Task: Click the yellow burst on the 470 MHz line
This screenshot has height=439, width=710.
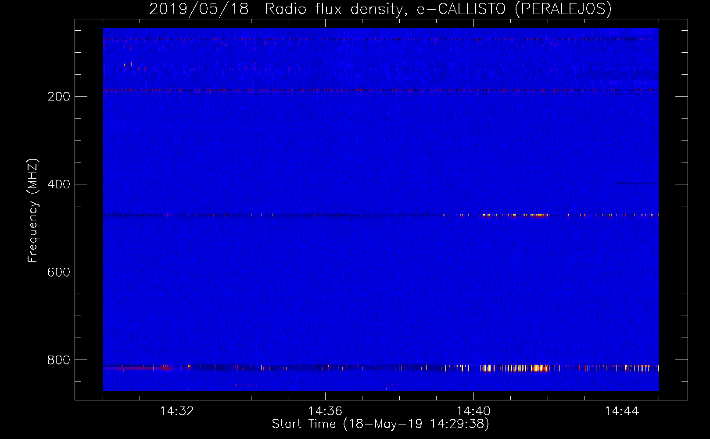Action: tap(515, 215)
